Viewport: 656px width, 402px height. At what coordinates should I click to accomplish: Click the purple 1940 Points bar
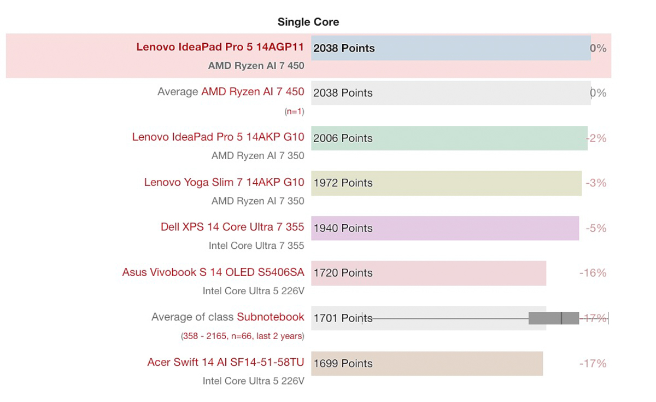click(x=445, y=228)
